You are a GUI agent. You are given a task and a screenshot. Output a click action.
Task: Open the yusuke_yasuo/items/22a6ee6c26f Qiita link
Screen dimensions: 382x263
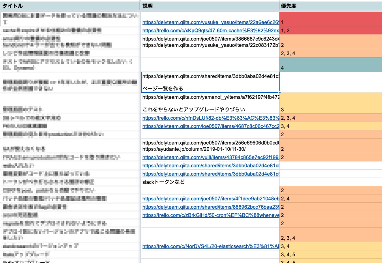(x=211, y=22)
